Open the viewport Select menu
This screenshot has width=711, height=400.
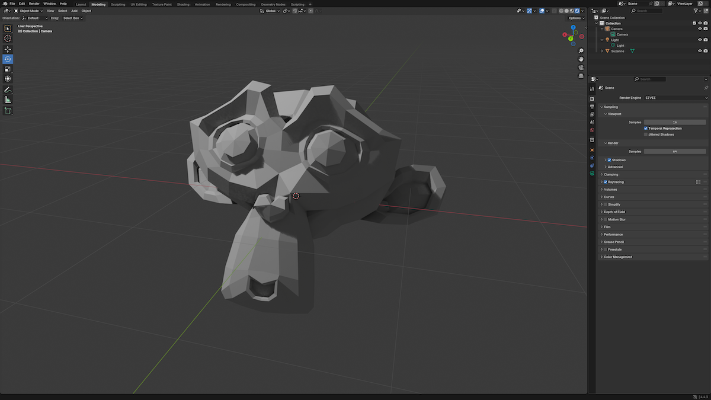tap(62, 11)
